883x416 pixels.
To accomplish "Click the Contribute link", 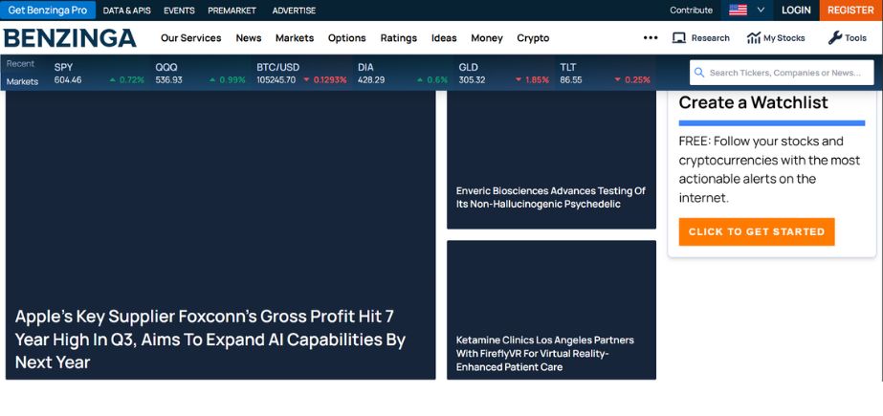I will pos(691,11).
